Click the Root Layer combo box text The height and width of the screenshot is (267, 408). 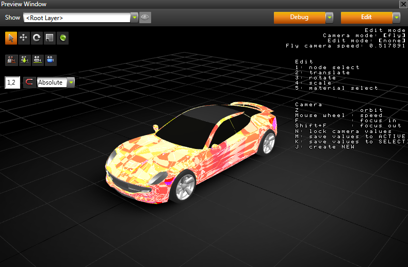pyautogui.click(x=76, y=18)
